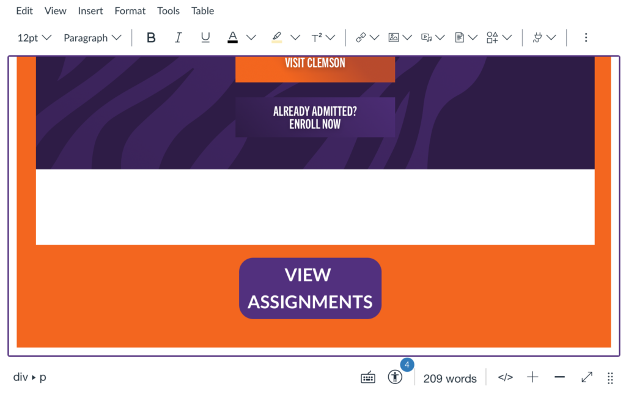Switch to HTML code editor view
Screen dimensions: 626x395
pyautogui.click(x=506, y=377)
